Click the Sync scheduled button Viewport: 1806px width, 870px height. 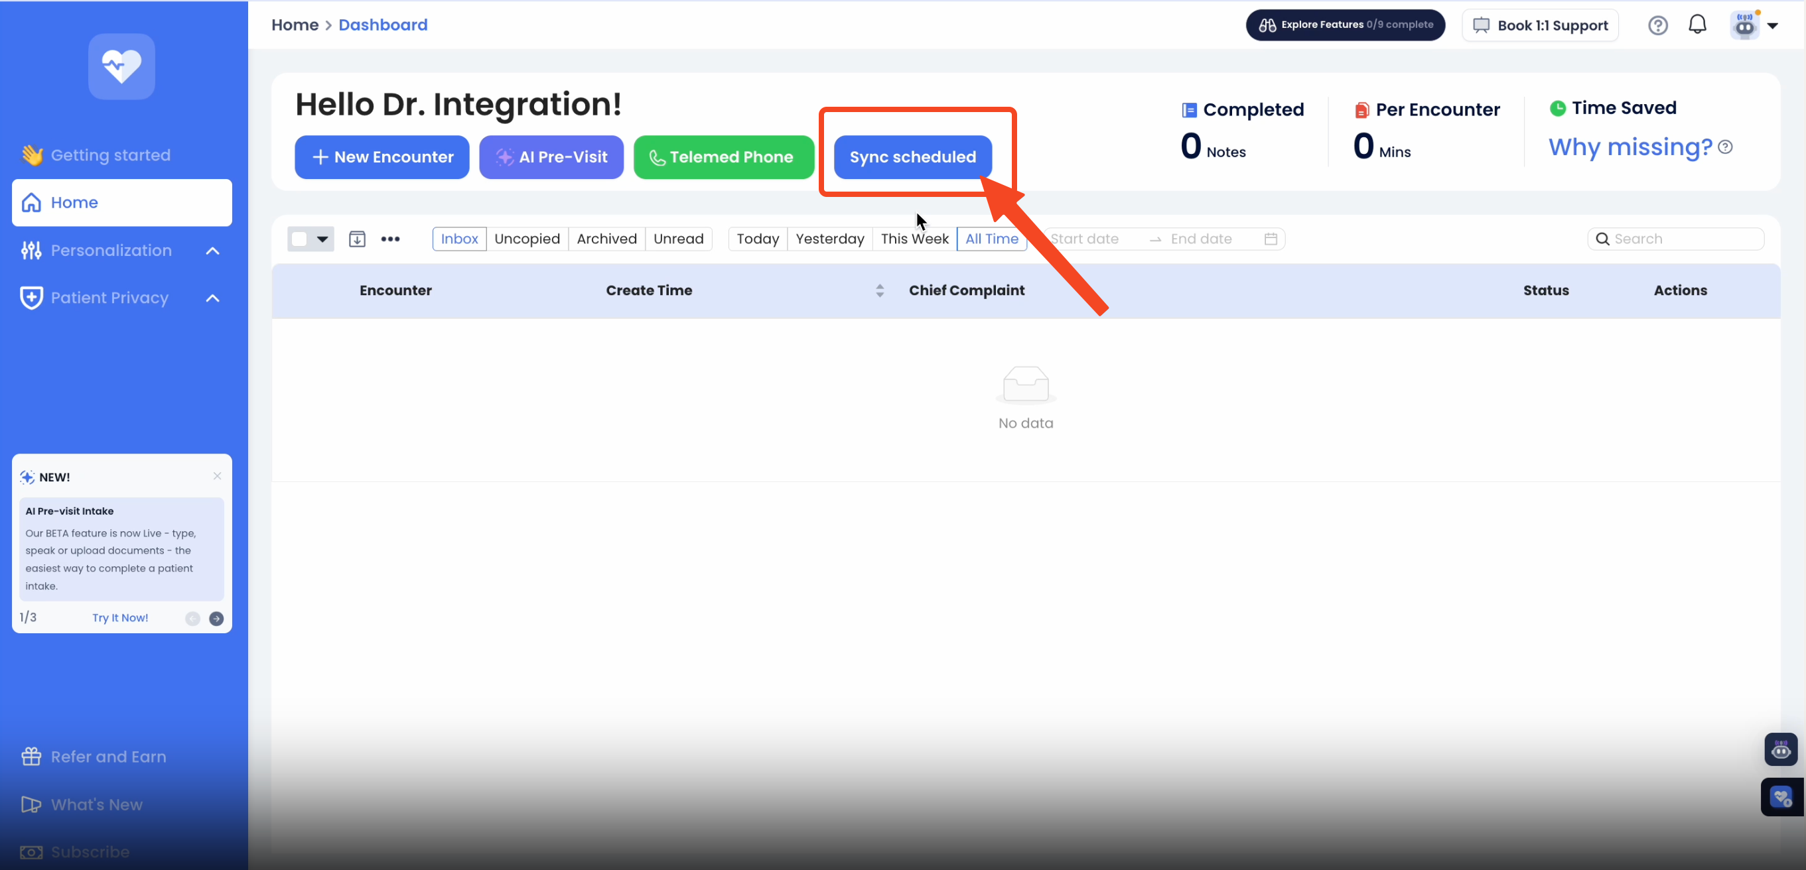[x=912, y=157]
